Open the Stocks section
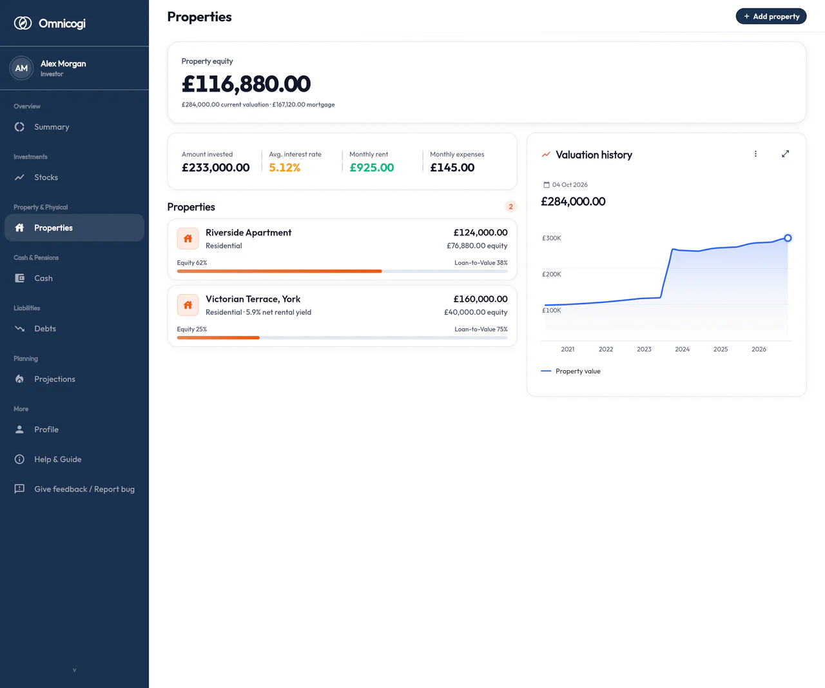The width and height of the screenshot is (825, 688). [x=74, y=177]
